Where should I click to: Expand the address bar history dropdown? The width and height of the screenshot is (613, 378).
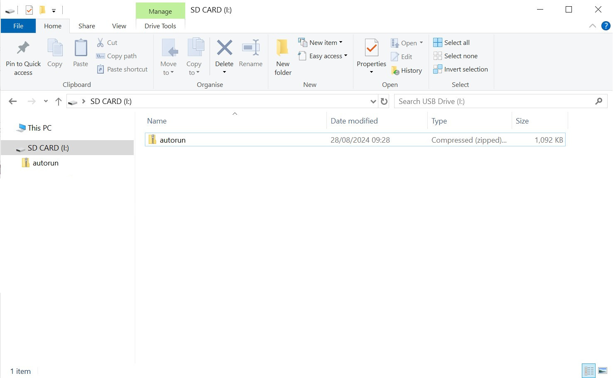[373, 101]
